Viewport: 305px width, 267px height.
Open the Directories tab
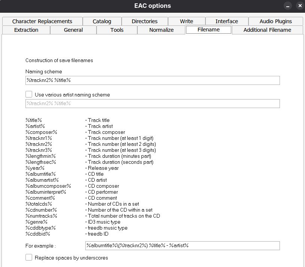click(144, 21)
